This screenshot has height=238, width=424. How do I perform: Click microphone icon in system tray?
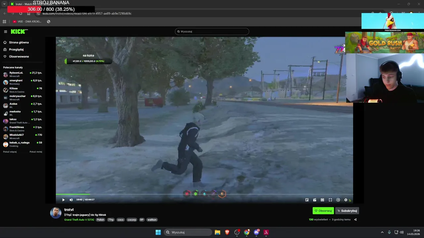(x=389, y=232)
